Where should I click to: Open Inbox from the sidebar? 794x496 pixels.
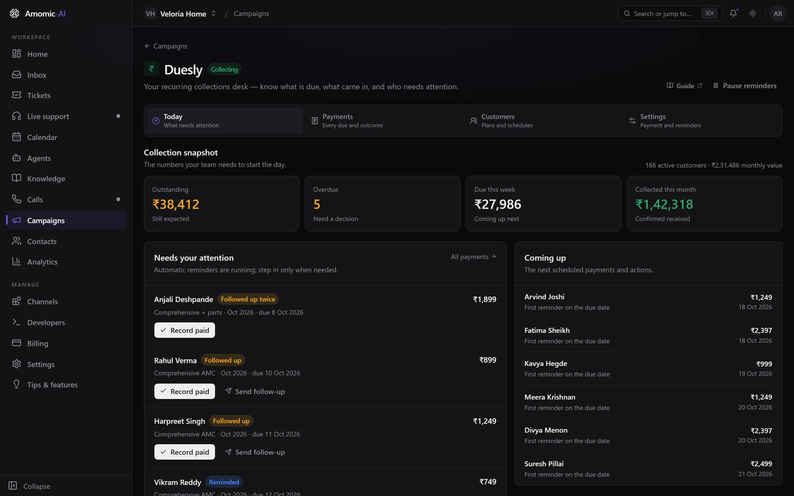[x=66, y=75]
